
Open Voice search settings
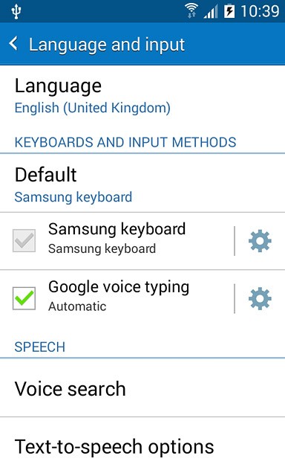[x=142, y=388]
